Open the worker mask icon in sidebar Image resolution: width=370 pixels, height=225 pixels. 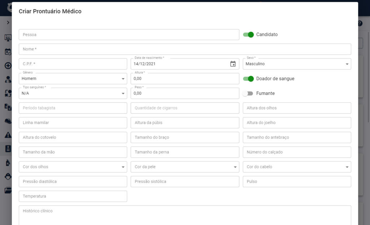tap(8, 177)
